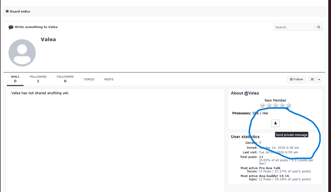Open the Ana buddy! 14-16 topic link
331x192 pixels.
pos(274,176)
